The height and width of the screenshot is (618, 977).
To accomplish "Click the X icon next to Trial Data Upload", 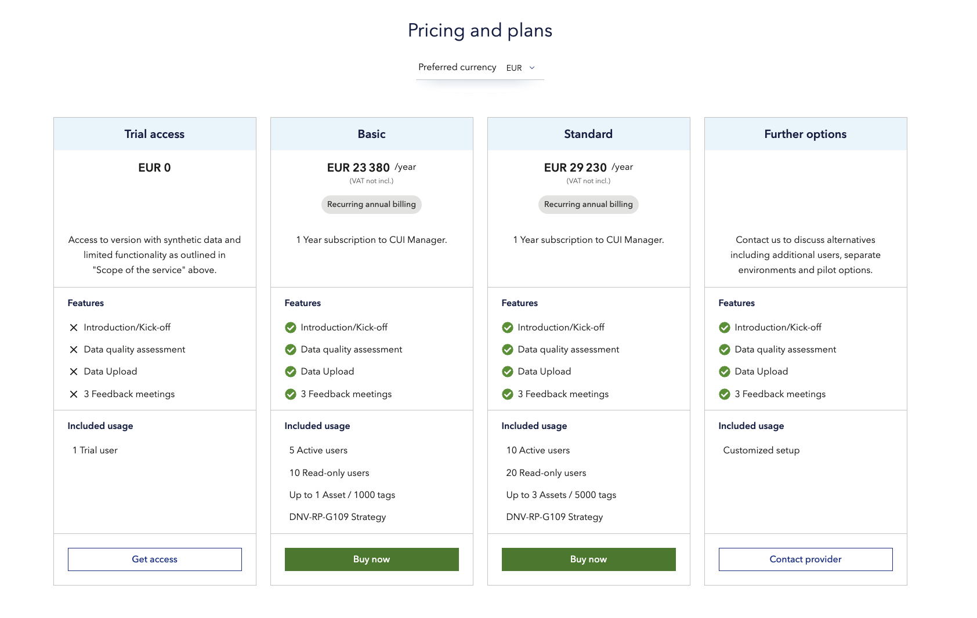I will click(x=74, y=372).
